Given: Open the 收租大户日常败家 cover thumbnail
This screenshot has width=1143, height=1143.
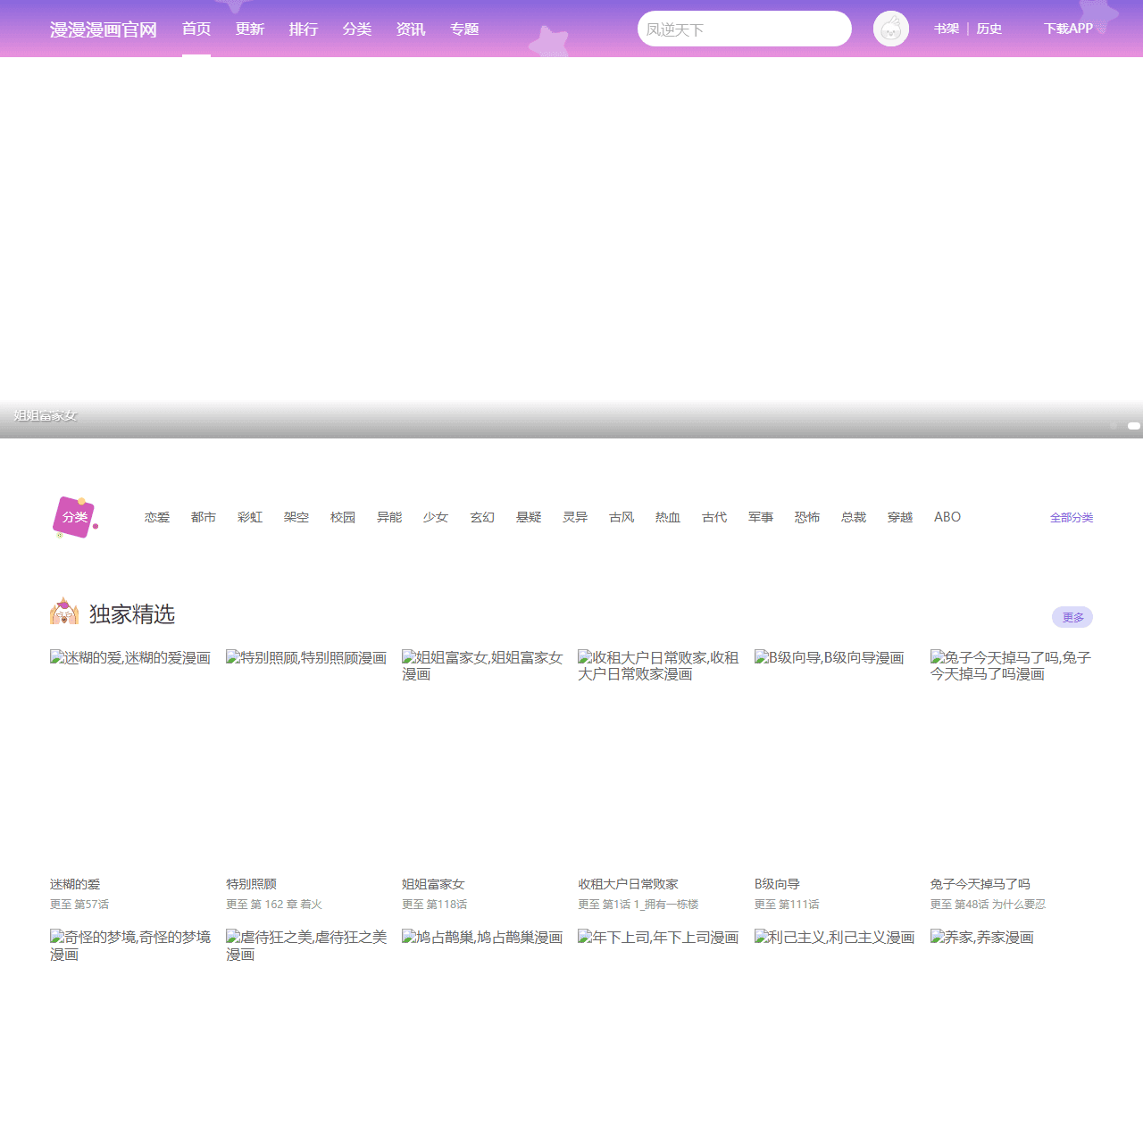Looking at the screenshot, I should 658,758.
